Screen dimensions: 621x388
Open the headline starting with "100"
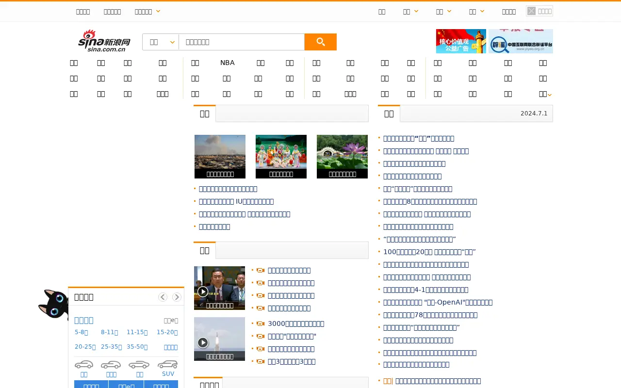429,252
